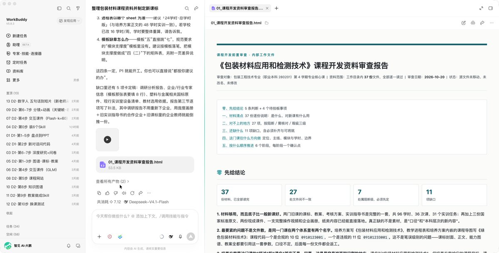The height and width of the screenshot is (253, 499).
Task: Open task 12 D2·第10步 换课测试
Action: 42,204
